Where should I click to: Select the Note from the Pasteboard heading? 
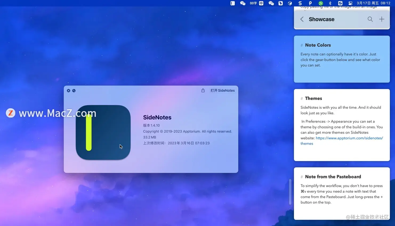point(333,177)
